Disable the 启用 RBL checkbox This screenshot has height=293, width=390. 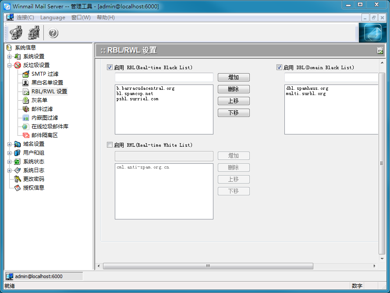tap(110, 68)
